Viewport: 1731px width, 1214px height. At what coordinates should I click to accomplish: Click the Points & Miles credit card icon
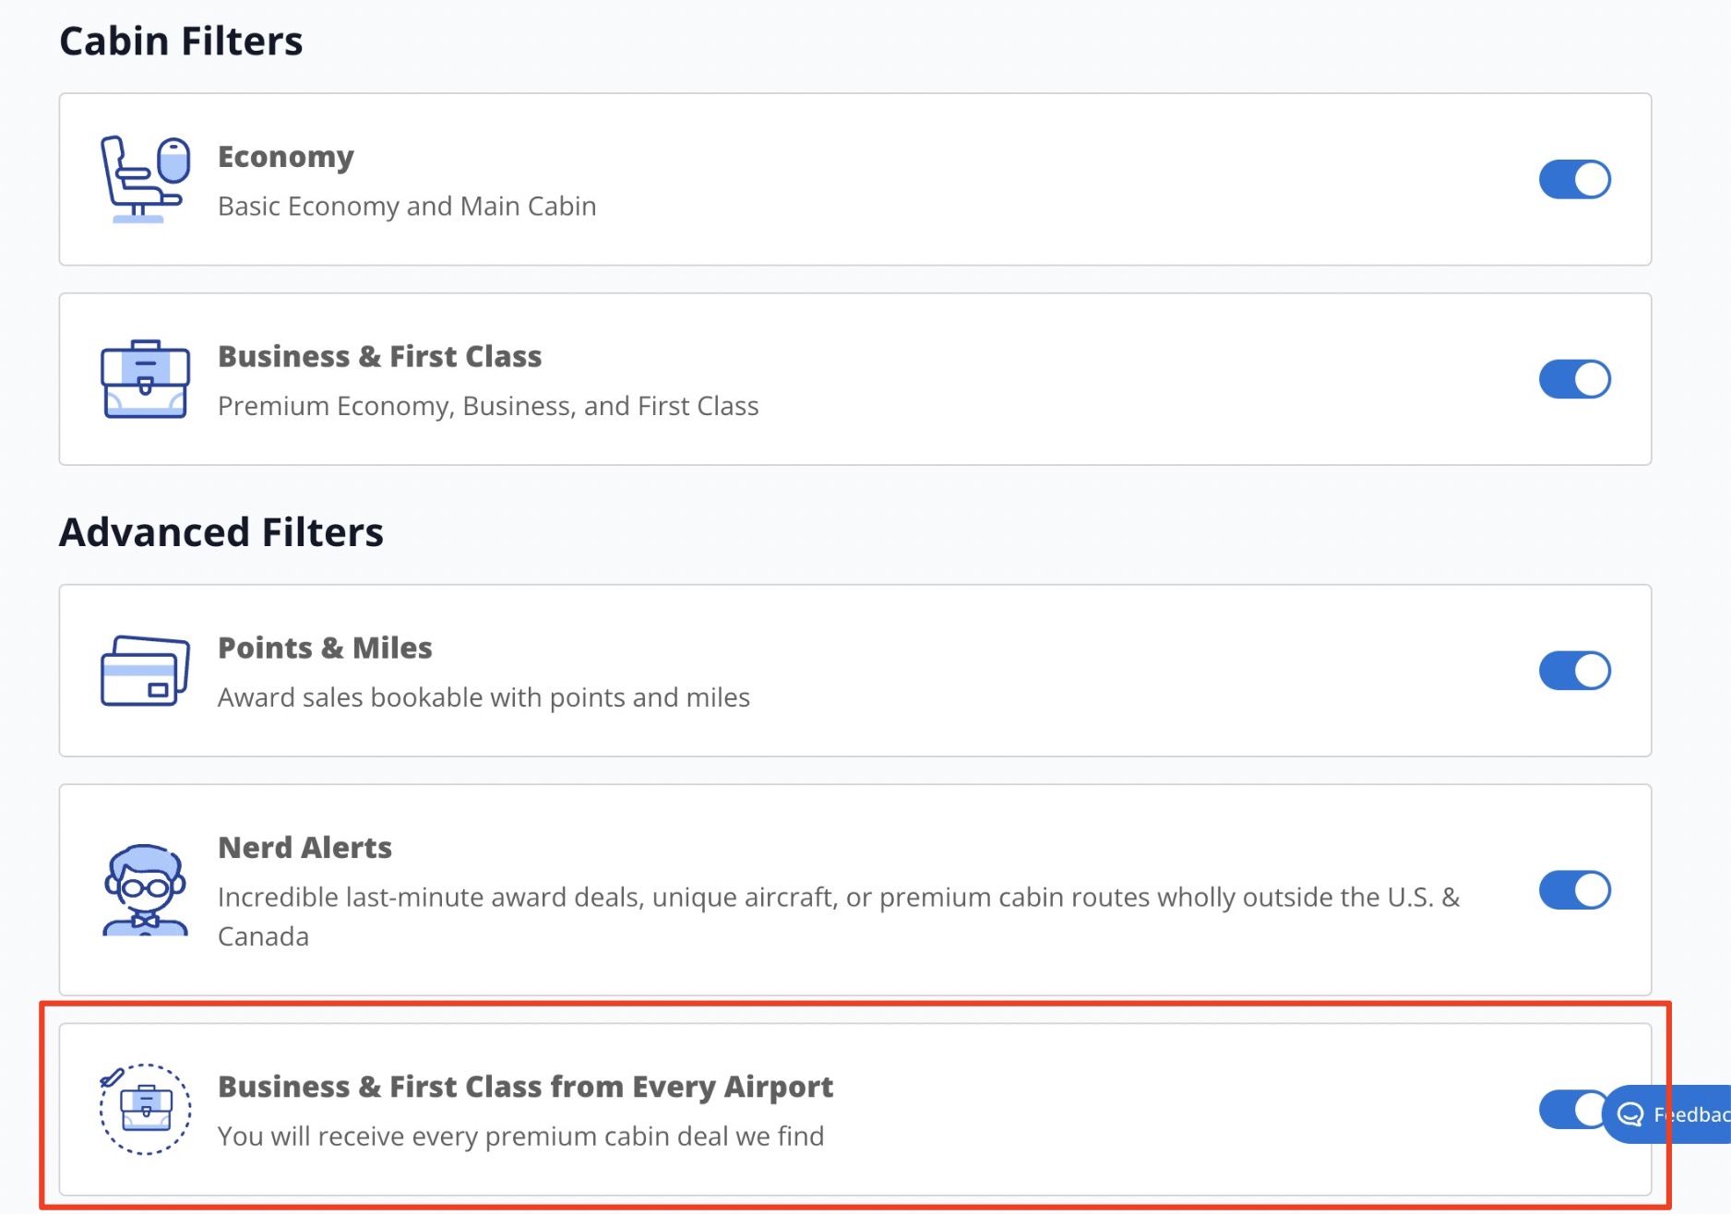(145, 671)
